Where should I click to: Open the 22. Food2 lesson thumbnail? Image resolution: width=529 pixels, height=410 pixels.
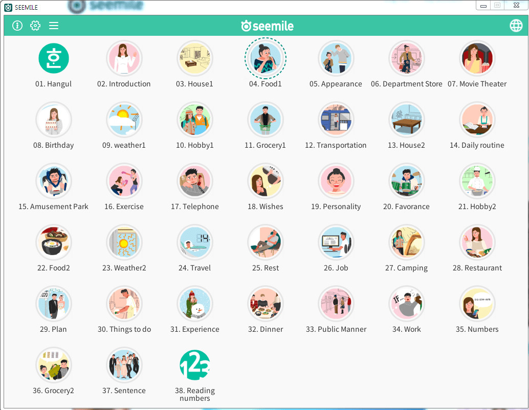coord(54,242)
